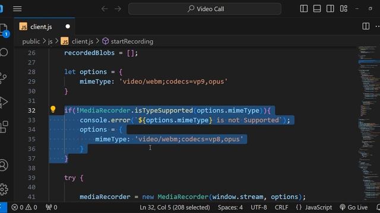The width and height of the screenshot is (380, 213).
Task: Select 'js' breadcrumb folder
Action: pyautogui.click(x=50, y=41)
